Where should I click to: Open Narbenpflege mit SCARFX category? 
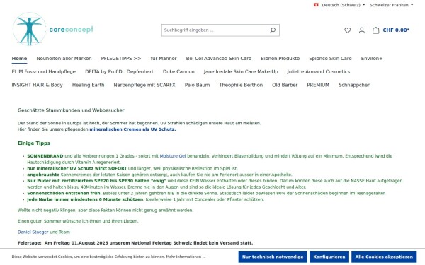click(x=144, y=85)
